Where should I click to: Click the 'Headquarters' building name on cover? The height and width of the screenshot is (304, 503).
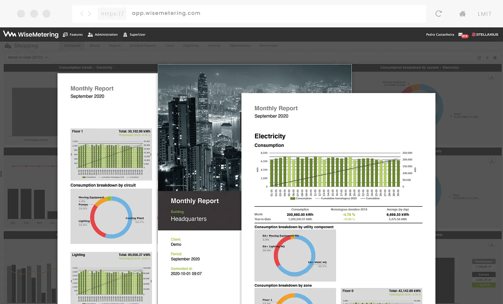189,219
